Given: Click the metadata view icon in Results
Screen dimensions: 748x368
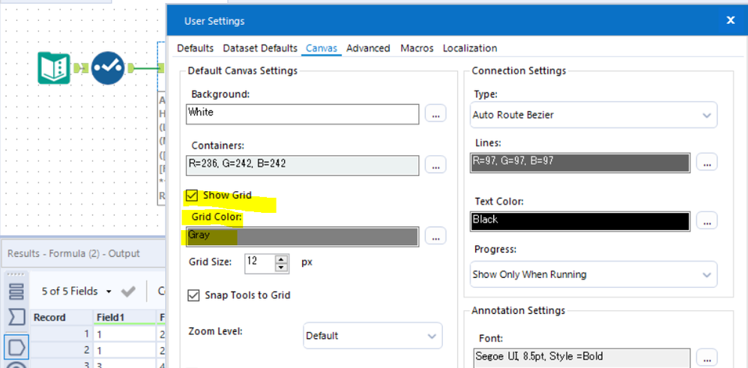Looking at the screenshot, I should click(16, 319).
